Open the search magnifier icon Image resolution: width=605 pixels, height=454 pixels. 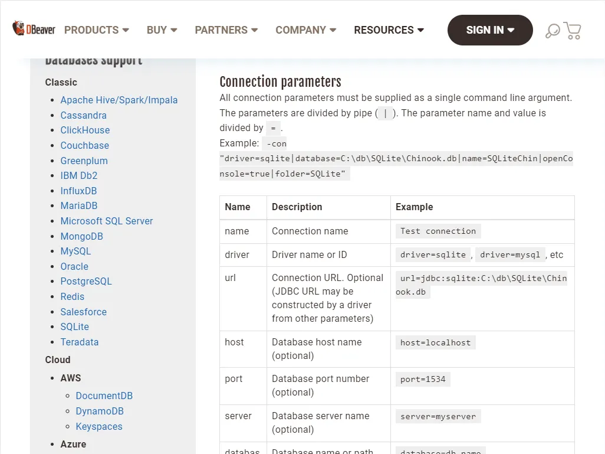coord(553,31)
